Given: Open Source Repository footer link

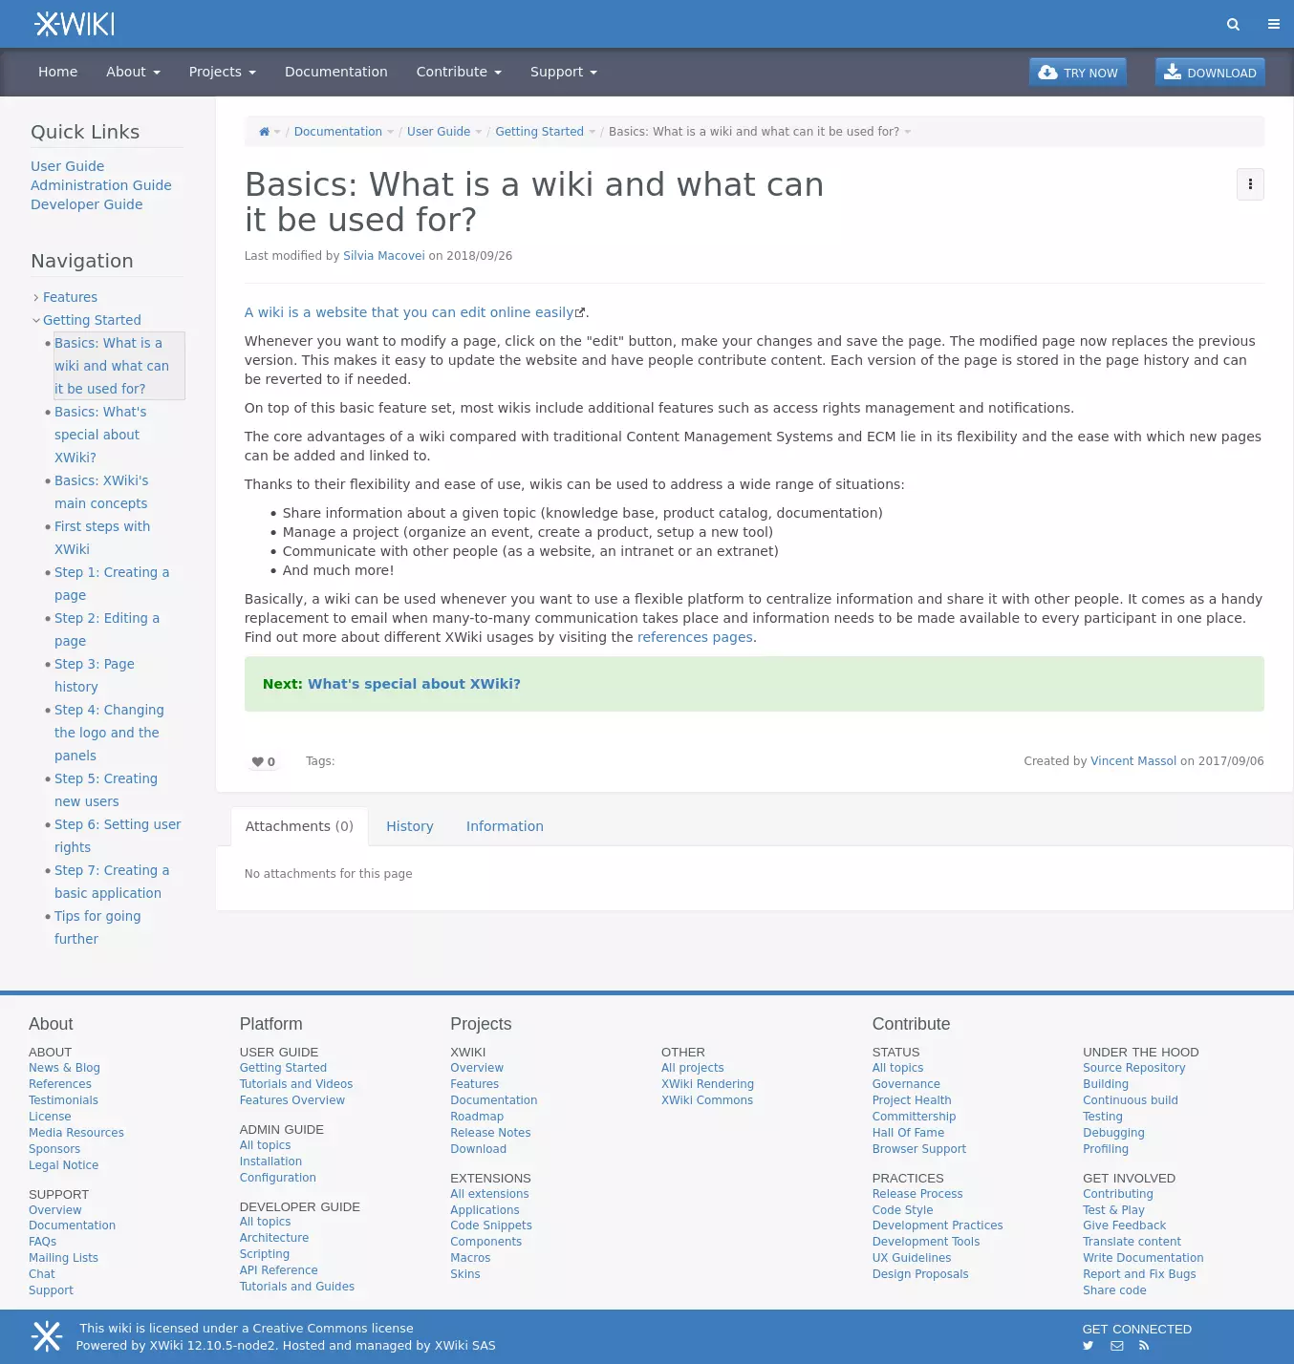Looking at the screenshot, I should pos(1133,1068).
